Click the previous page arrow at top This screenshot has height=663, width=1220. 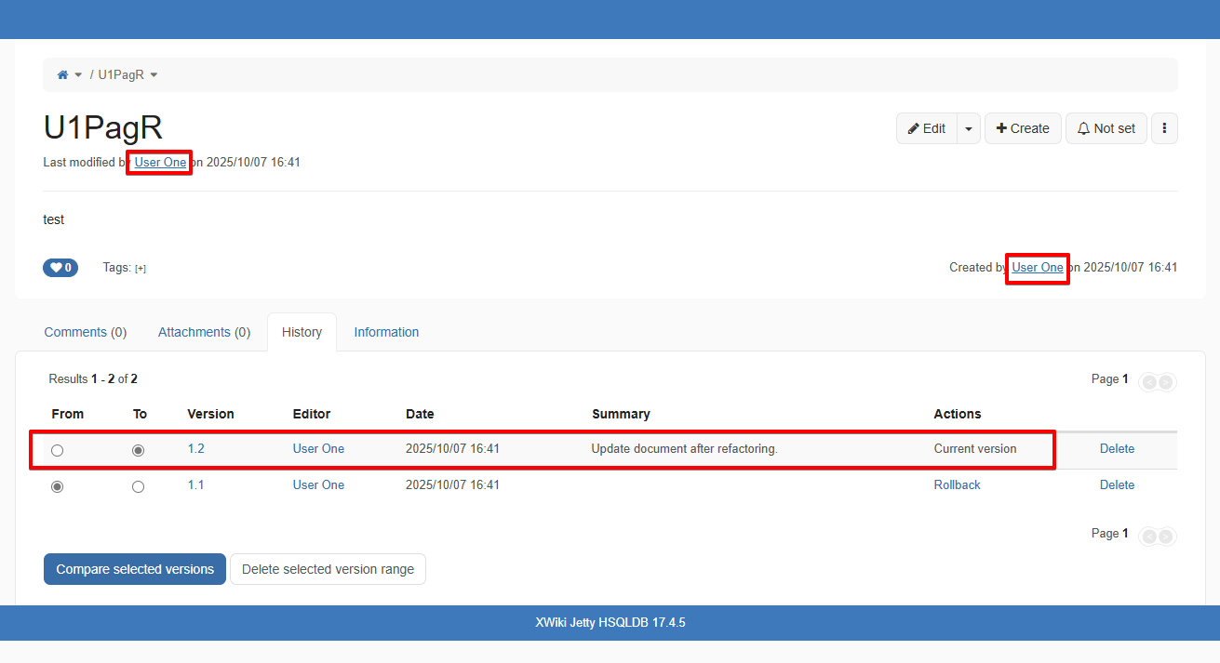click(x=1149, y=381)
